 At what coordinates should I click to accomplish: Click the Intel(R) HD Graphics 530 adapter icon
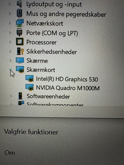(x=30, y=79)
